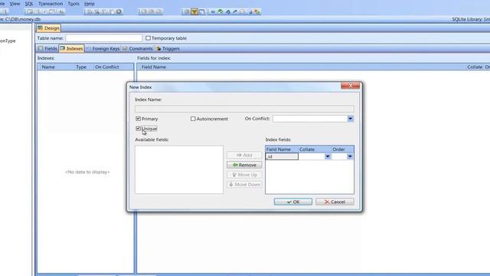Confirm the New Index dialog with OK

click(x=292, y=202)
